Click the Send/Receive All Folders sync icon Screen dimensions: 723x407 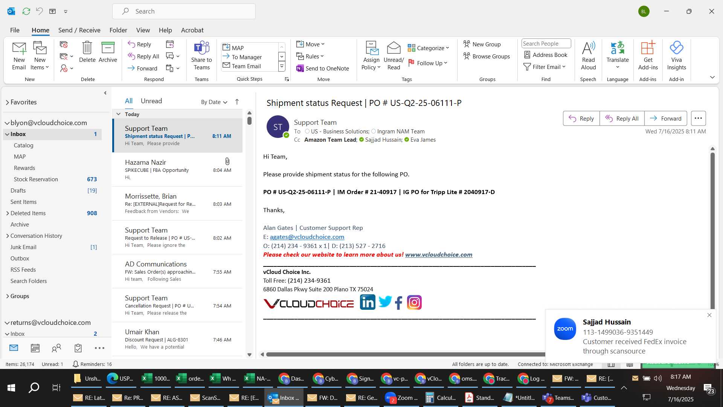pyautogui.click(x=26, y=11)
